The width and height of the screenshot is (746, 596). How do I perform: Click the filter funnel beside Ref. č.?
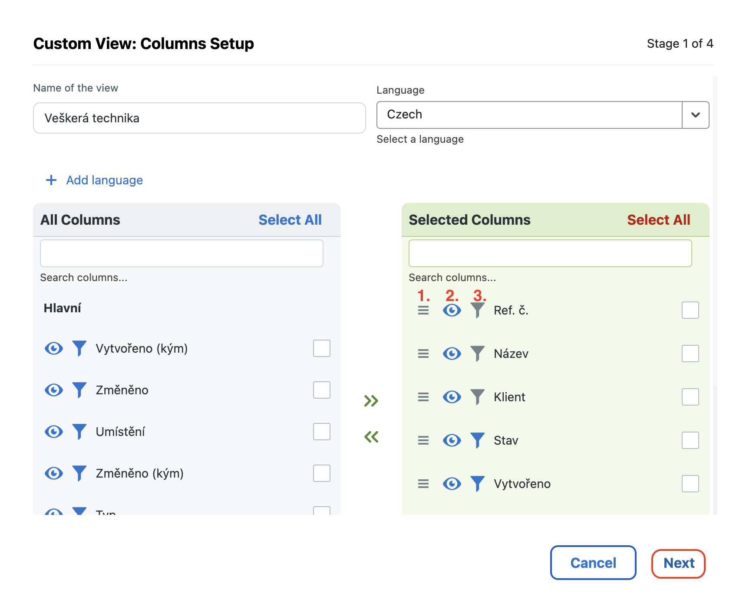click(477, 310)
